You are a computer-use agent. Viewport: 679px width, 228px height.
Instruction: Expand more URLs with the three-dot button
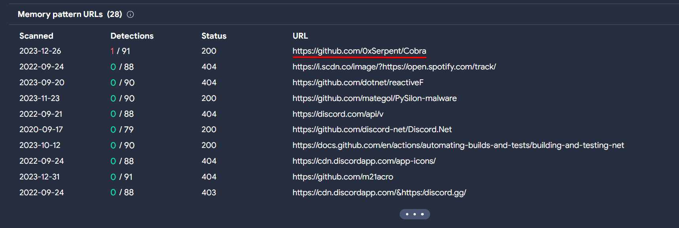(x=414, y=214)
